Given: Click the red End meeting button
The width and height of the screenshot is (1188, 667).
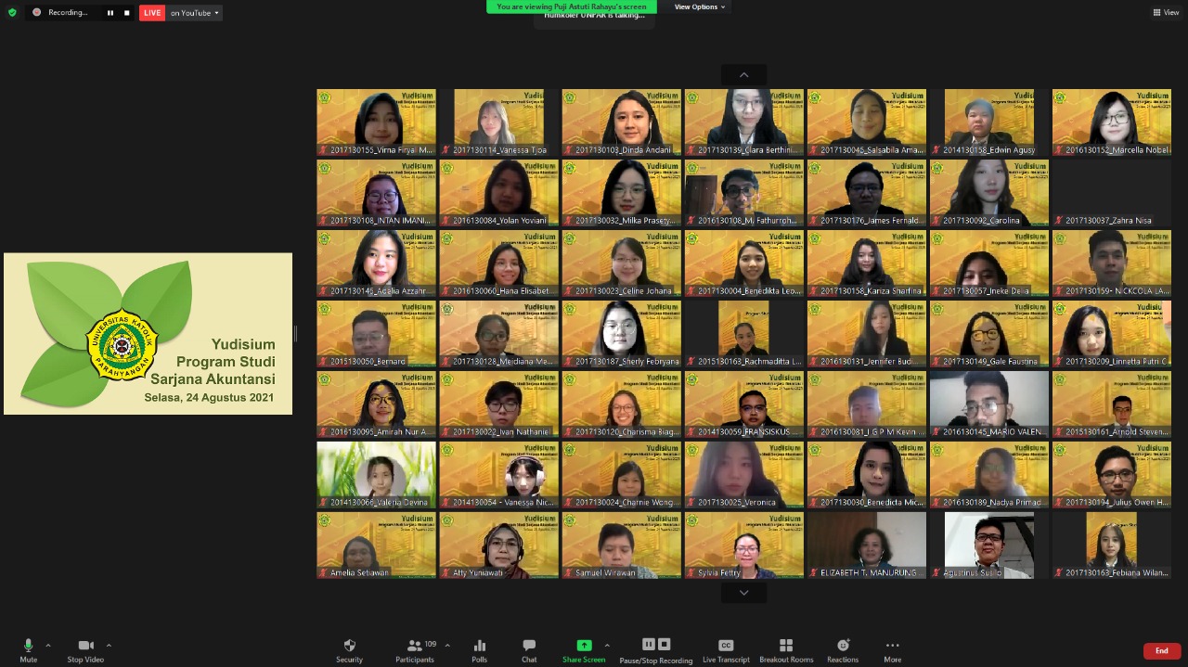Looking at the screenshot, I should [x=1161, y=651].
